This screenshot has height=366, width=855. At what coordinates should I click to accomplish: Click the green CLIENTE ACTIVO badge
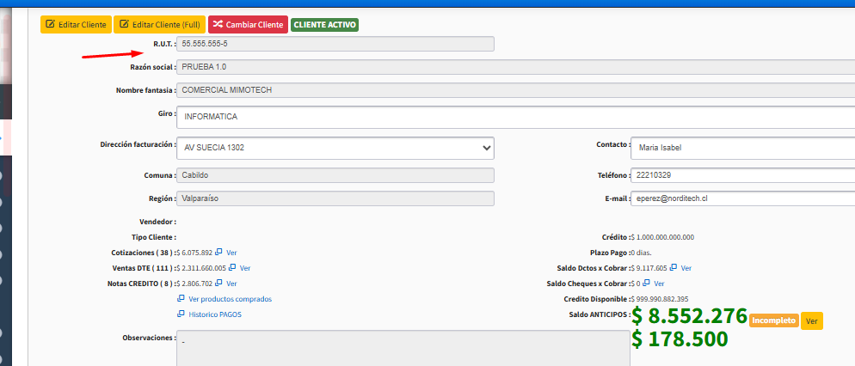pyautogui.click(x=325, y=25)
